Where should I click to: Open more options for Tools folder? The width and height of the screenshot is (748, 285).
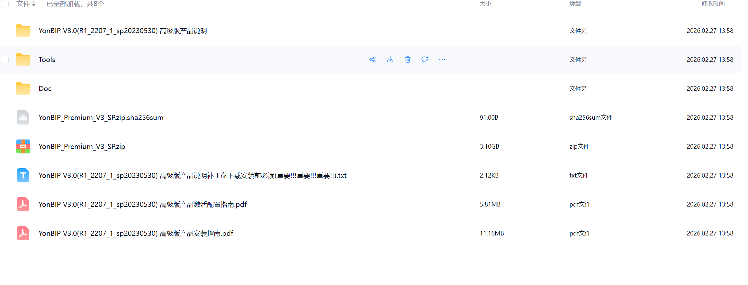442,60
